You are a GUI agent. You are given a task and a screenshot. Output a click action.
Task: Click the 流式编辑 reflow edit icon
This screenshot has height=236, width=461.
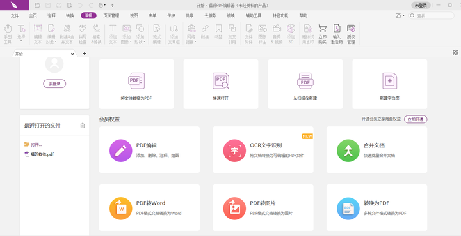[x=157, y=29]
